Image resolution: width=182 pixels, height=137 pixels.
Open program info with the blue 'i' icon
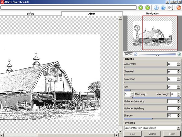156,8
